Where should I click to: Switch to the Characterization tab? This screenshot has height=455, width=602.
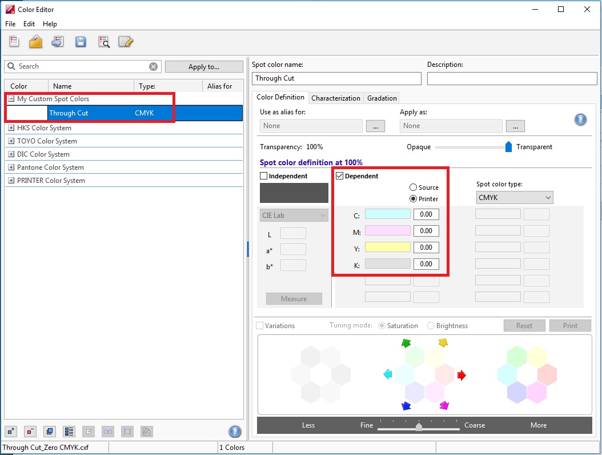[335, 98]
